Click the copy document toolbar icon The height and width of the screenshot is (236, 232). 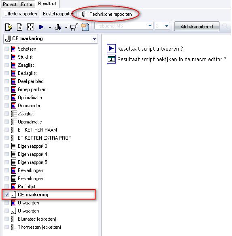pos(85,27)
